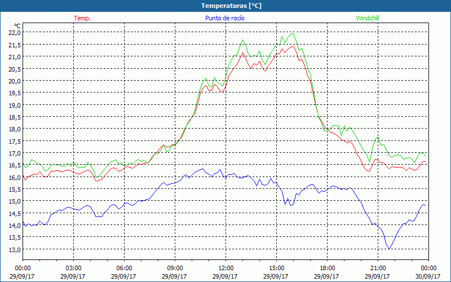The height and width of the screenshot is (282, 451).
Task: Click the 12:00 time axis label
Action: point(226,268)
